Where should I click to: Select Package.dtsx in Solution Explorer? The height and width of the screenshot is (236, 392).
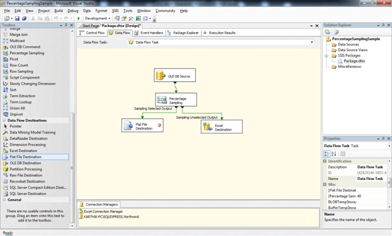click(x=354, y=61)
